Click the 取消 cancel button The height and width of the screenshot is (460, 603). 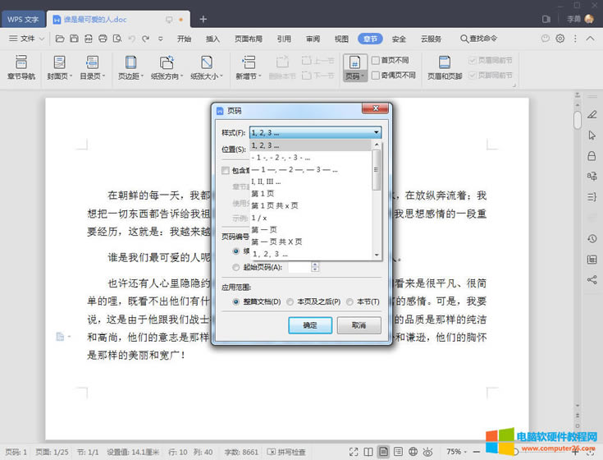tap(359, 325)
